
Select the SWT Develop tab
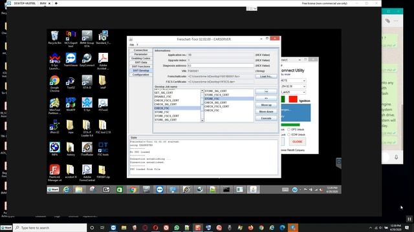[141, 70]
